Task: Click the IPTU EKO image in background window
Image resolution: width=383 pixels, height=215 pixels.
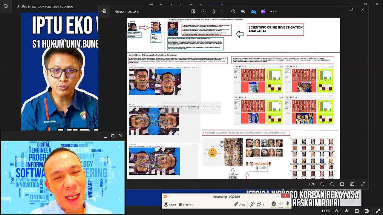Action: [x=60, y=72]
